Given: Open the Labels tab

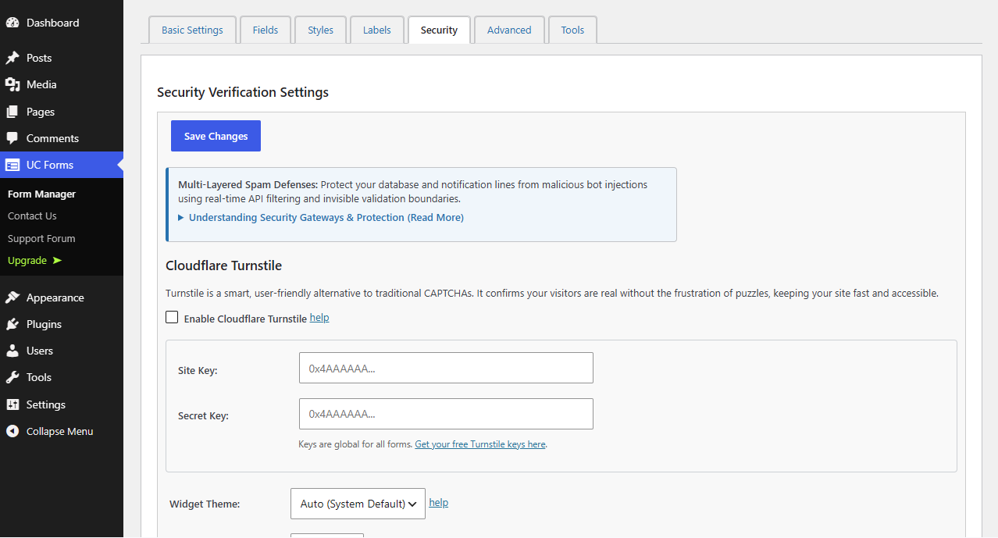Looking at the screenshot, I should tap(377, 30).
